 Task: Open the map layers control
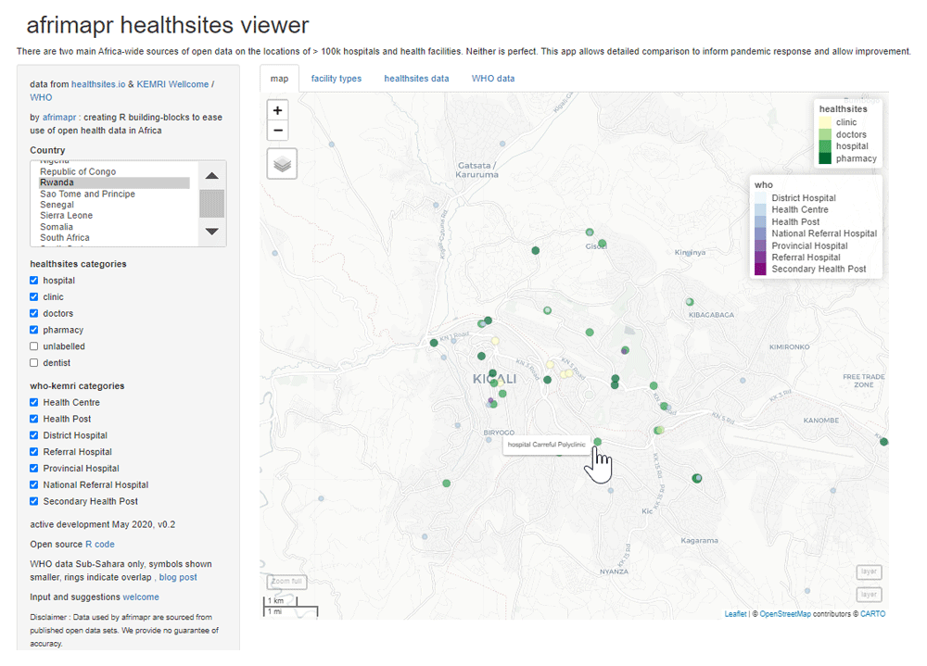[282, 163]
